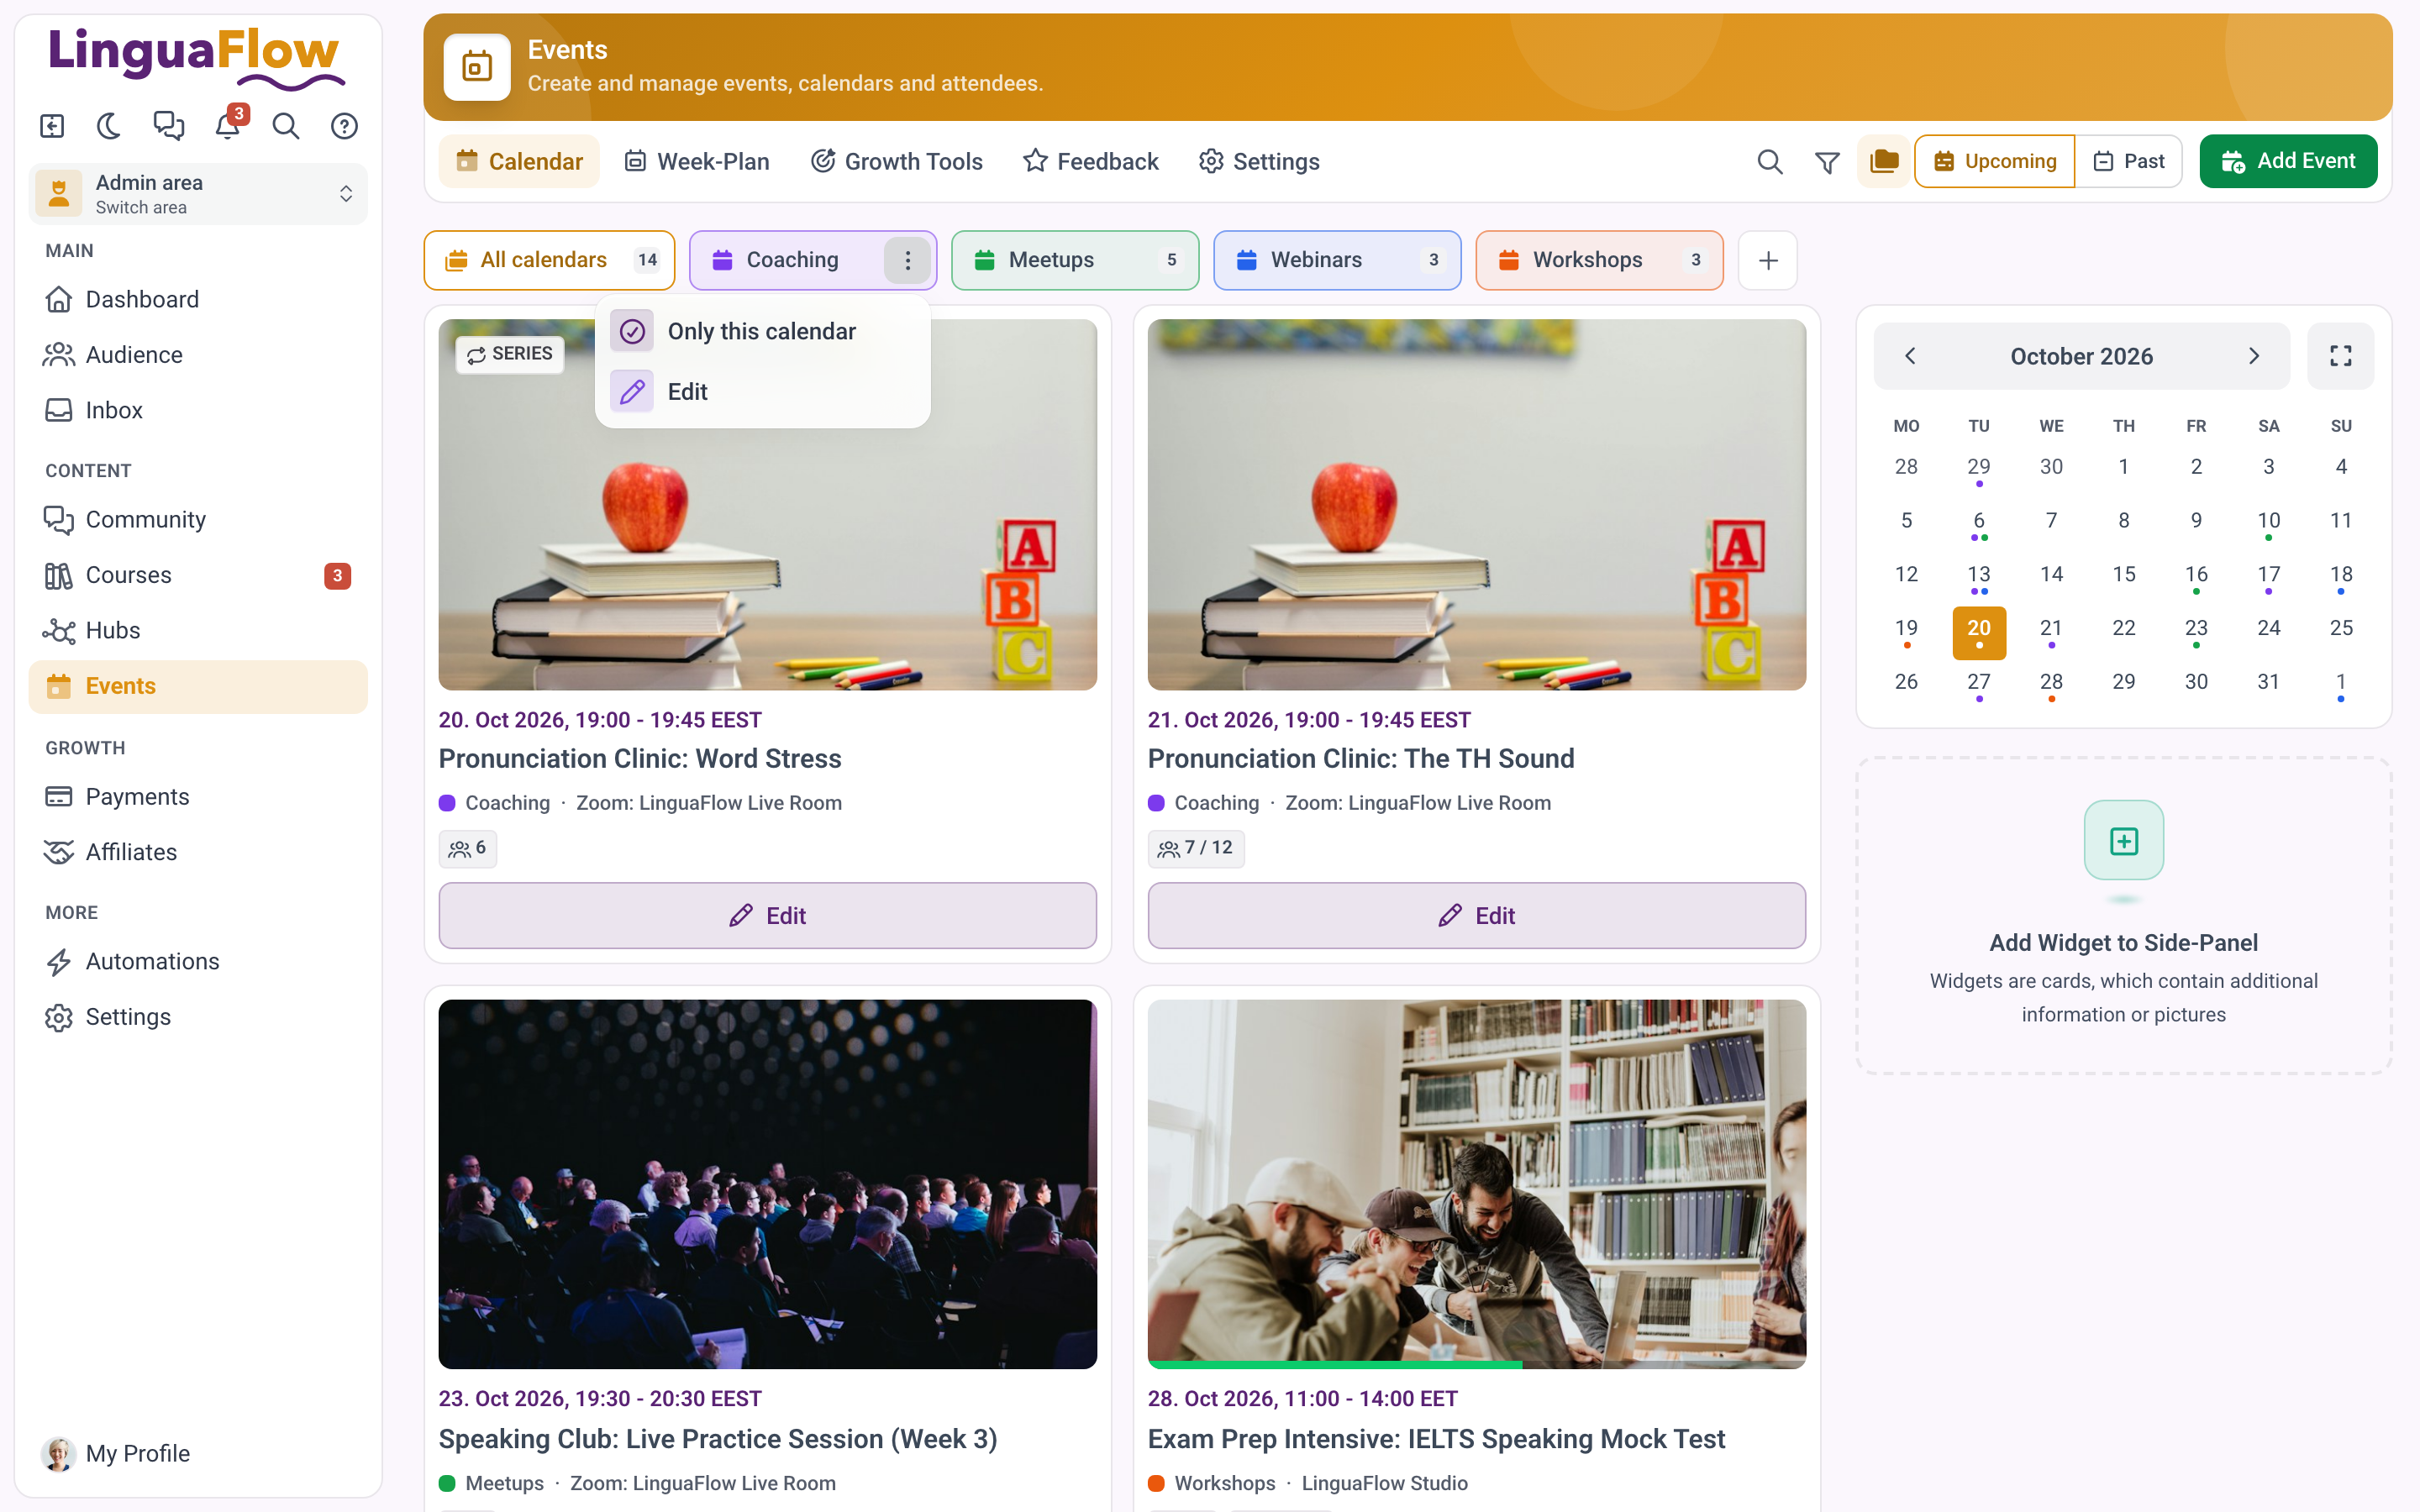Switch to Past events

pyautogui.click(x=2129, y=161)
